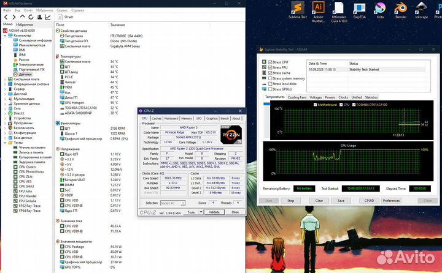Uncheck Stress cache checkbox
Viewport: 442px width, 273px height.
tap(270, 73)
